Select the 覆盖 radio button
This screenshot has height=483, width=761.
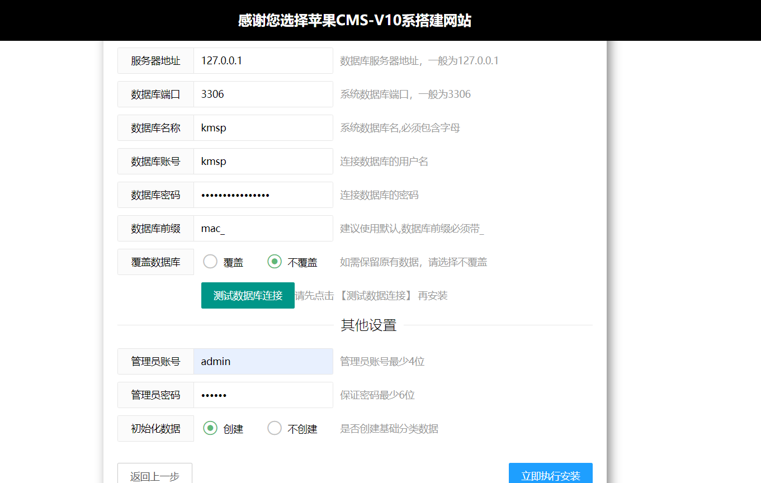tap(210, 262)
